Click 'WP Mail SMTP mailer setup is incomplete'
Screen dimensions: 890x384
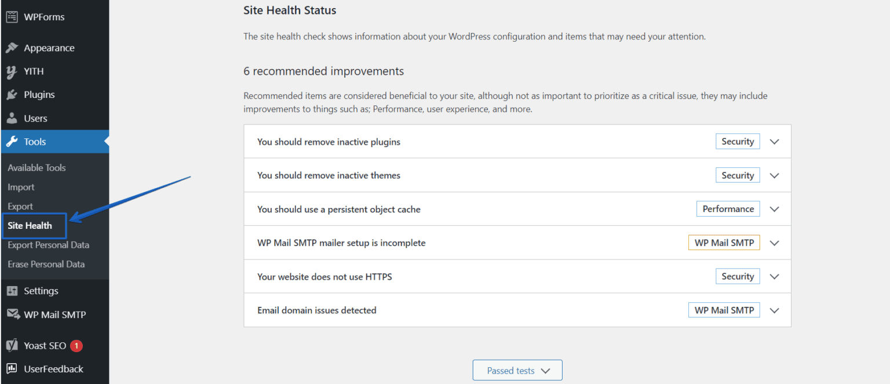click(x=341, y=243)
